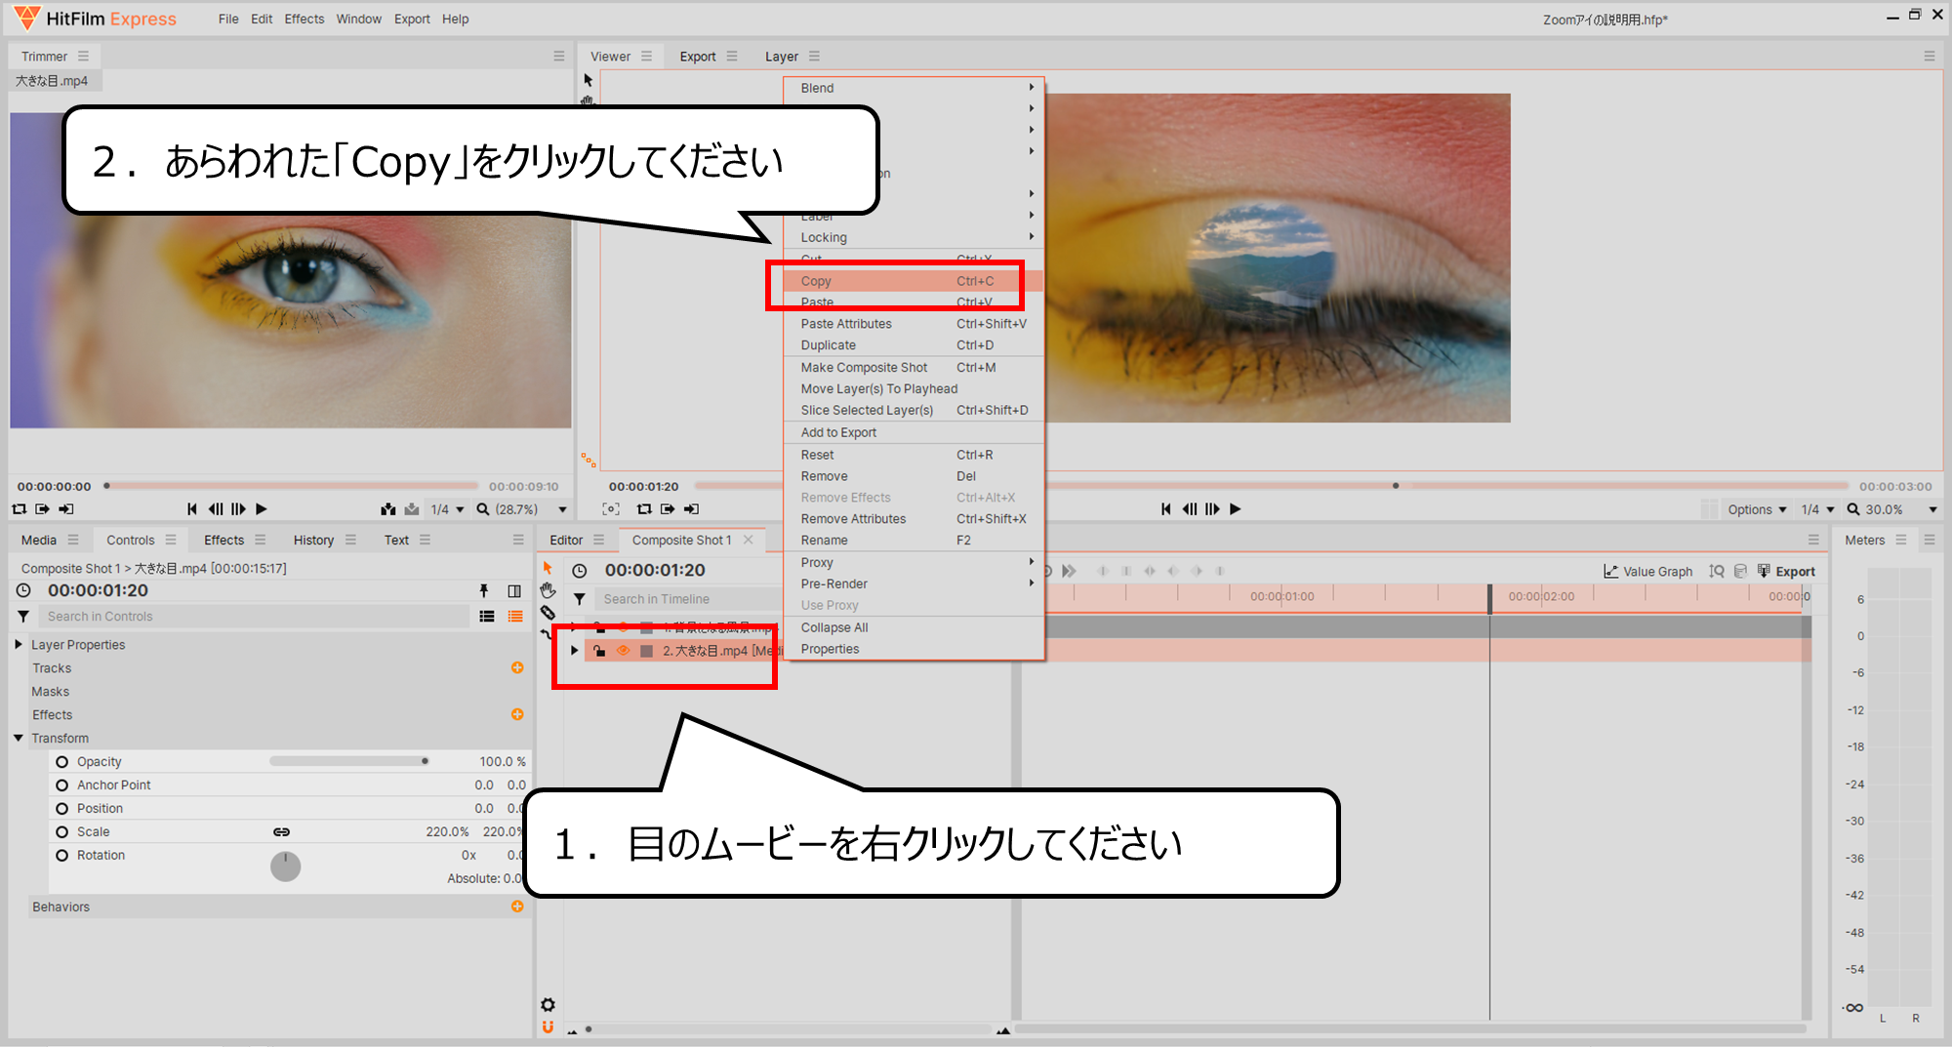
Task: Toggle keyframing circle for Scale
Action: [61, 832]
